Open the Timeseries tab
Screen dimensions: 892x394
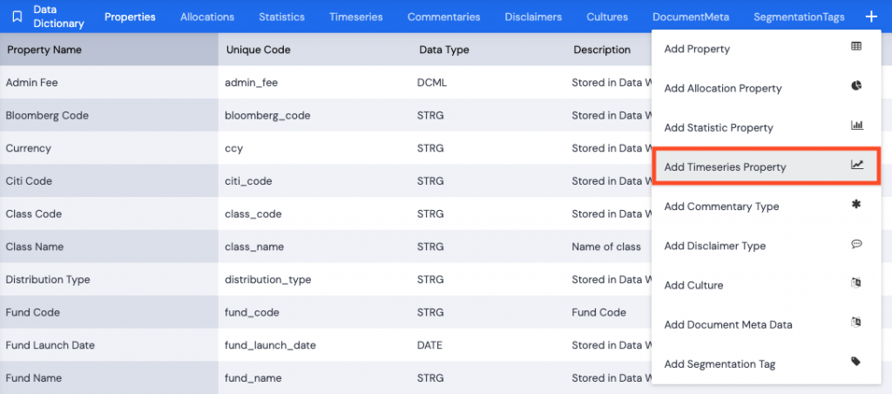coord(355,17)
